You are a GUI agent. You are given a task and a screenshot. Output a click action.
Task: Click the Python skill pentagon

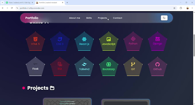(x=133, y=41)
